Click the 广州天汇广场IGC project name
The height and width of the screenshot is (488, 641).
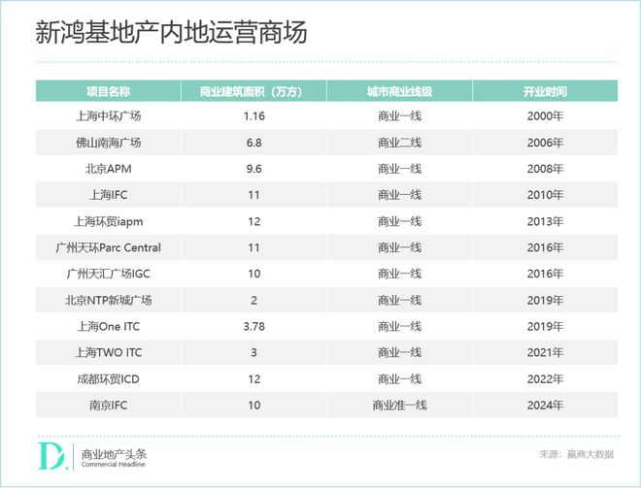coord(109,274)
